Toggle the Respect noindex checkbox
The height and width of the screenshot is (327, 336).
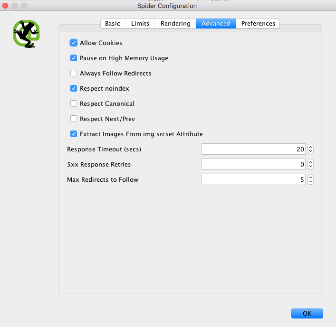74,88
